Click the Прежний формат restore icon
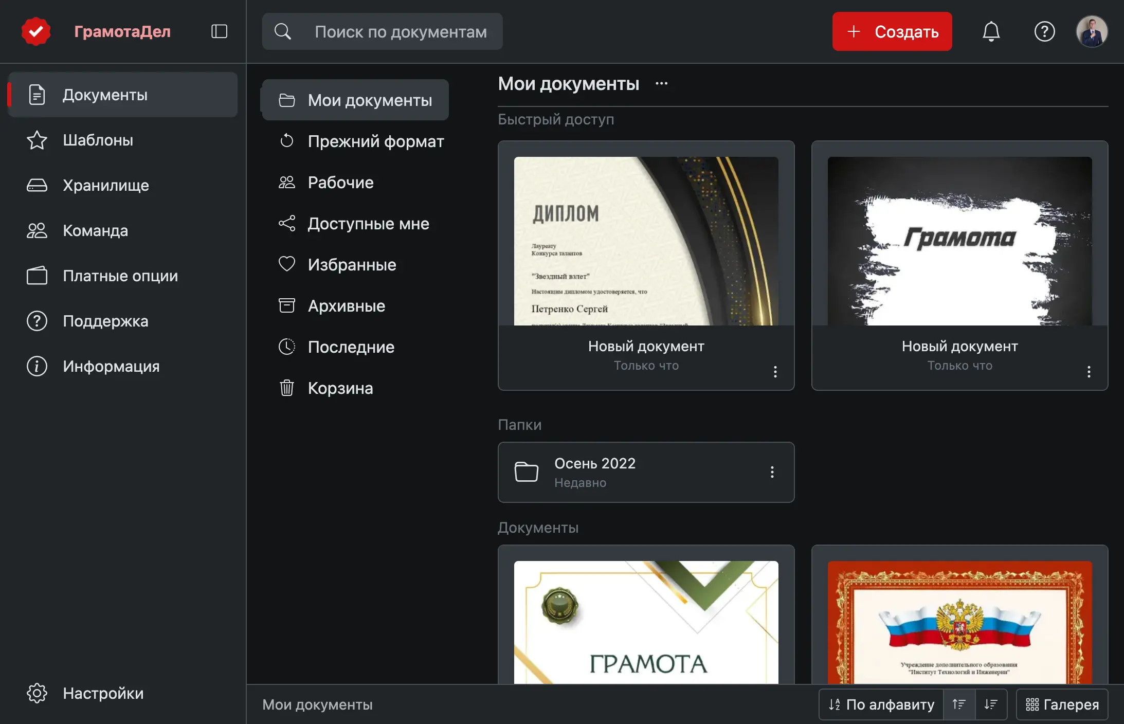Screen dimensions: 1124x724 click(287, 141)
